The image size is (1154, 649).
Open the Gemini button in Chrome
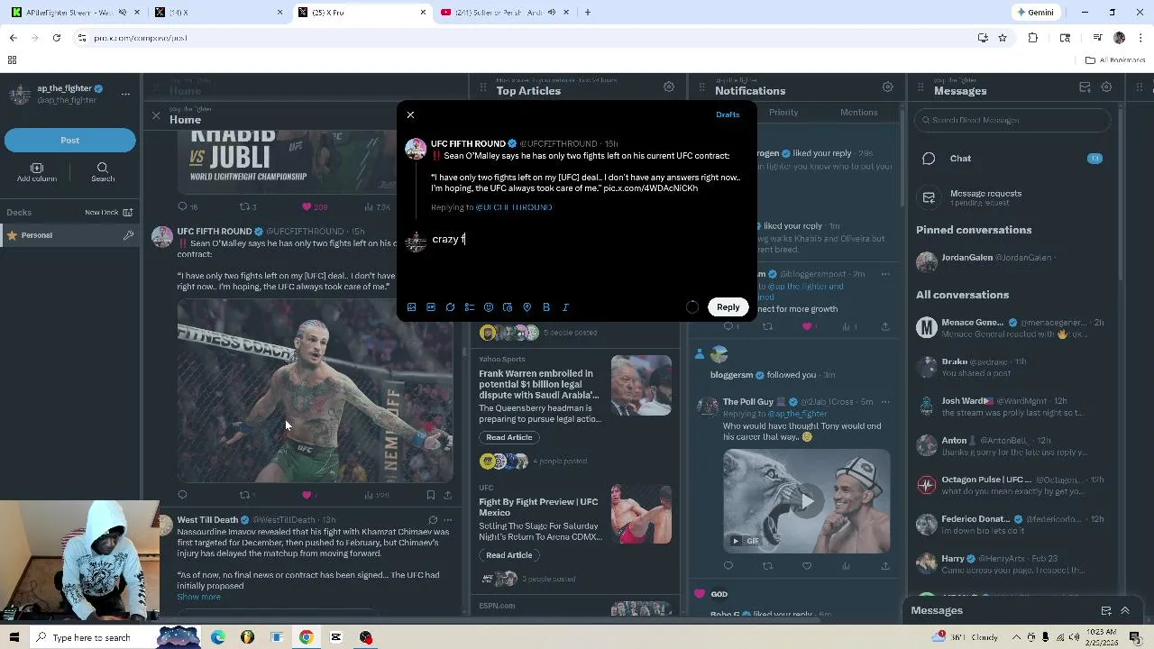pyautogui.click(x=1035, y=13)
